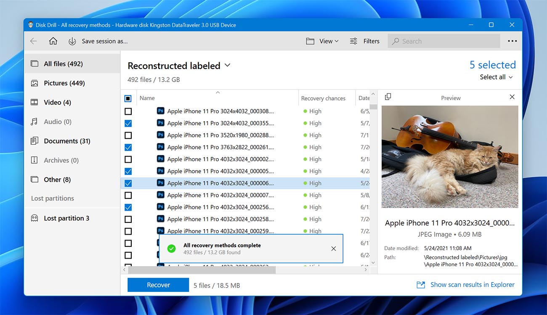Select Documents (31) category

click(72, 141)
